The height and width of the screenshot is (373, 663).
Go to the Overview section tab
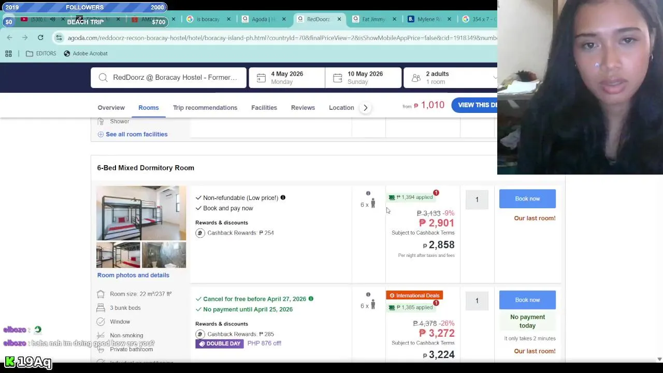click(x=111, y=108)
